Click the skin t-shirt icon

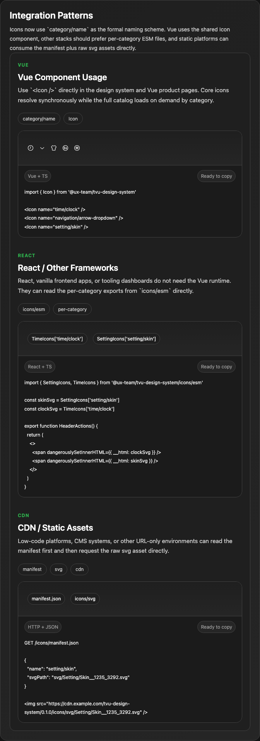[54, 148]
